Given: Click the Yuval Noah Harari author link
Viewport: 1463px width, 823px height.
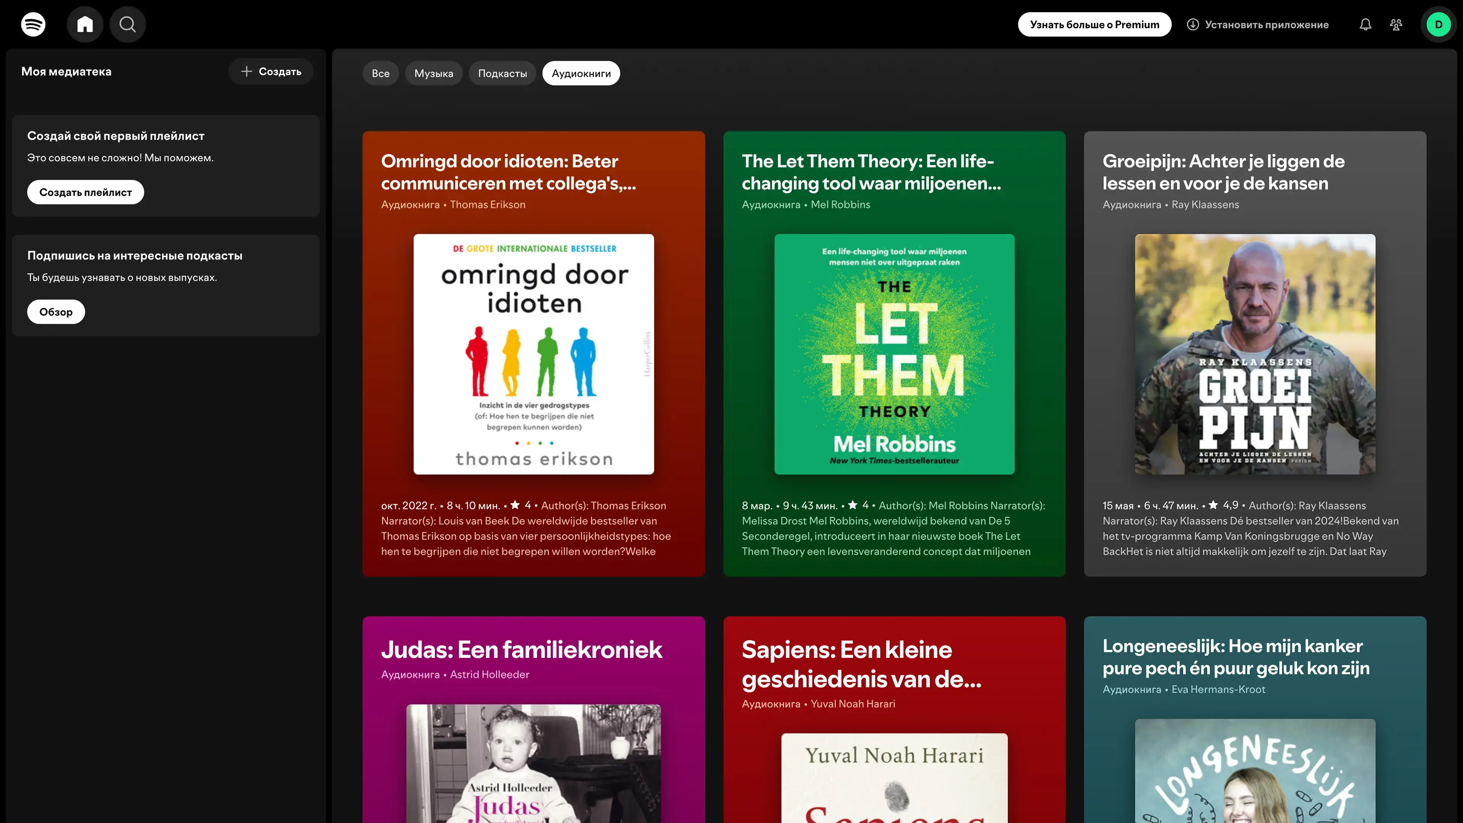Looking at the screenshot, I should point(853,704).
